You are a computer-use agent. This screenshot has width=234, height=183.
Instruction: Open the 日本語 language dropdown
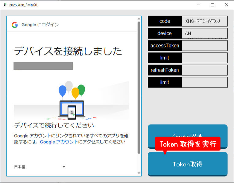40,167
